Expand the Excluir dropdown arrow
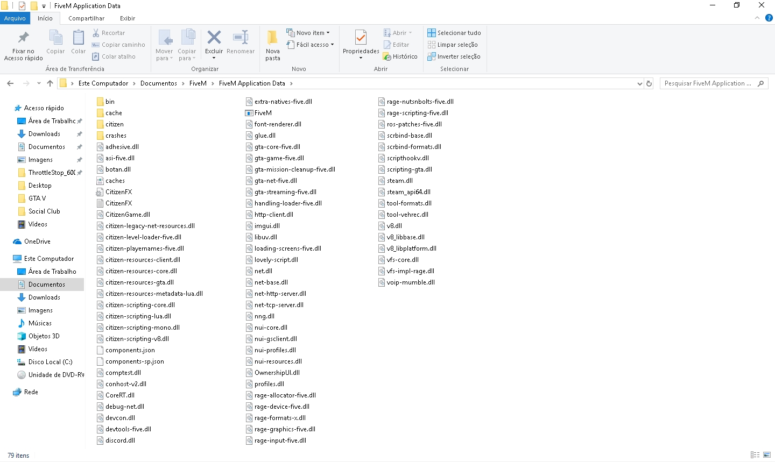Viewport: 775px width, 462px height. pos(214,58)
